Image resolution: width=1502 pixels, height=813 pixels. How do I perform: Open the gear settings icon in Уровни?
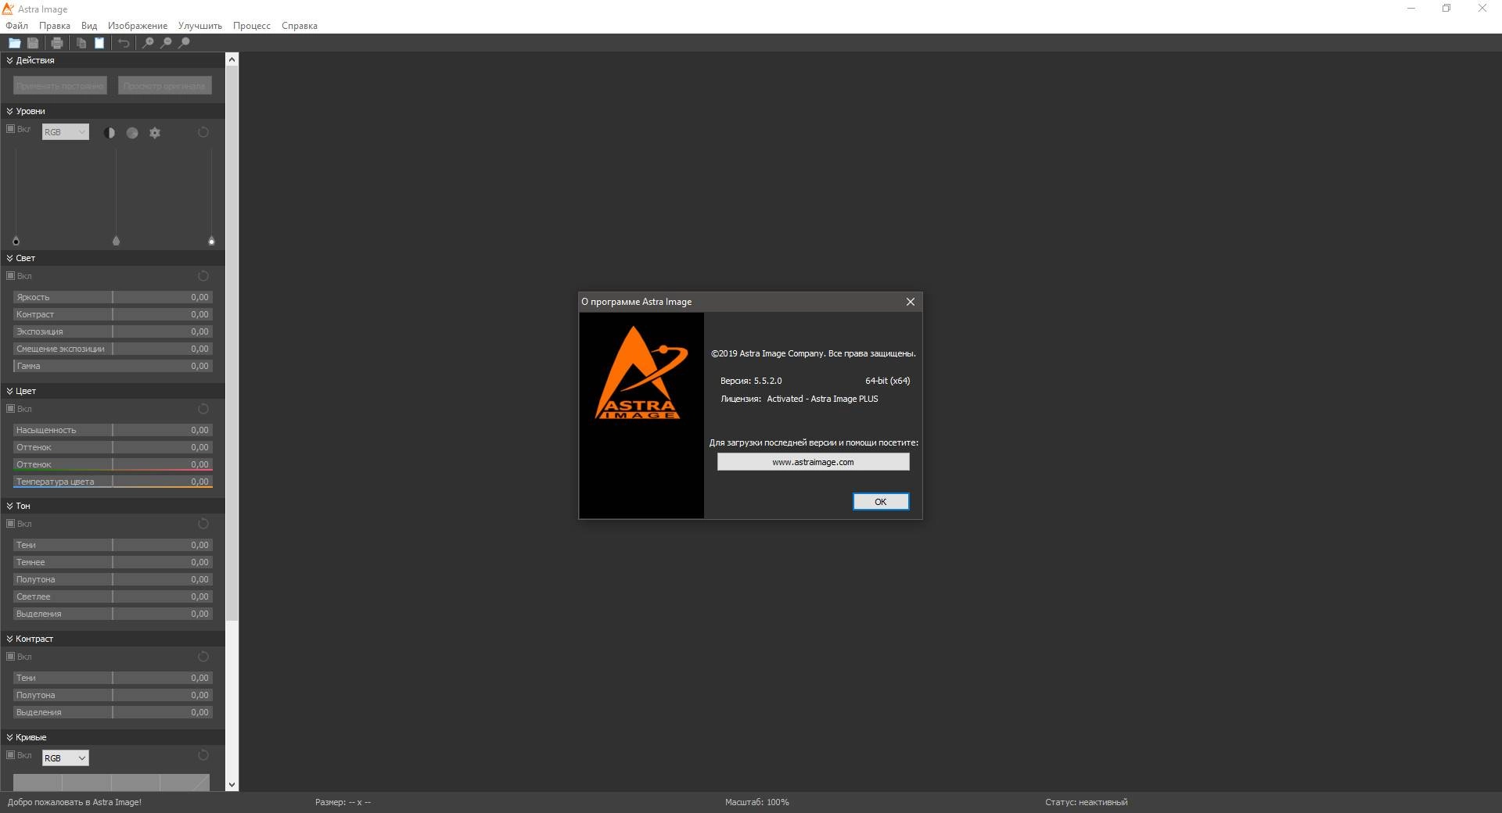click(155, 133)
